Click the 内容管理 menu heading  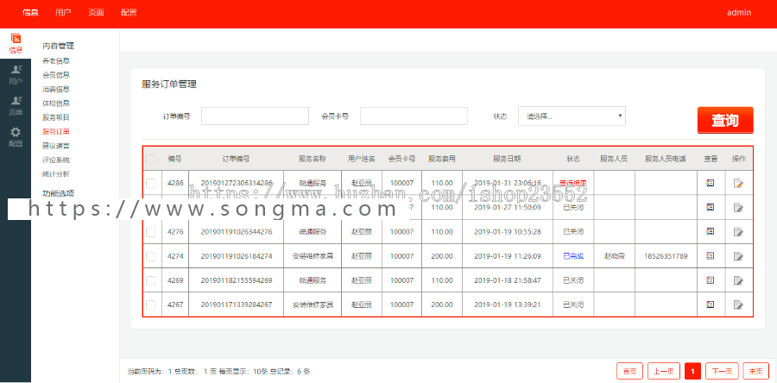(x=59, y=46)
